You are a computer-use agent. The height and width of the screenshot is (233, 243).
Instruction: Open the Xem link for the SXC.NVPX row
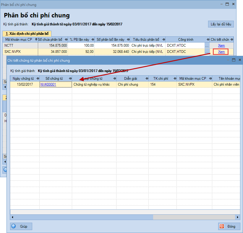point(221,52)
